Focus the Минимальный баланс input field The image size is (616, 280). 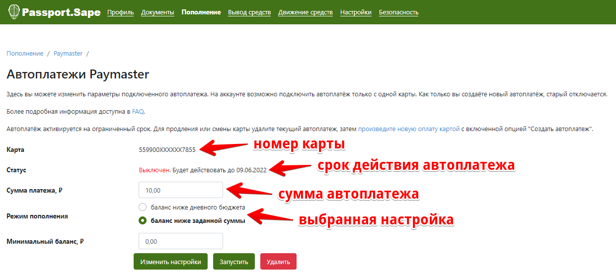click(x=181, y=241)
